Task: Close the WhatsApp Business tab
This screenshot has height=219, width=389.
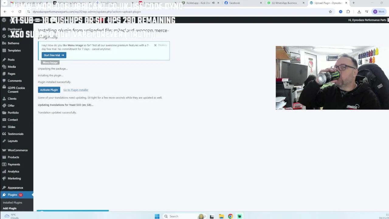Action: coord(303,3)
